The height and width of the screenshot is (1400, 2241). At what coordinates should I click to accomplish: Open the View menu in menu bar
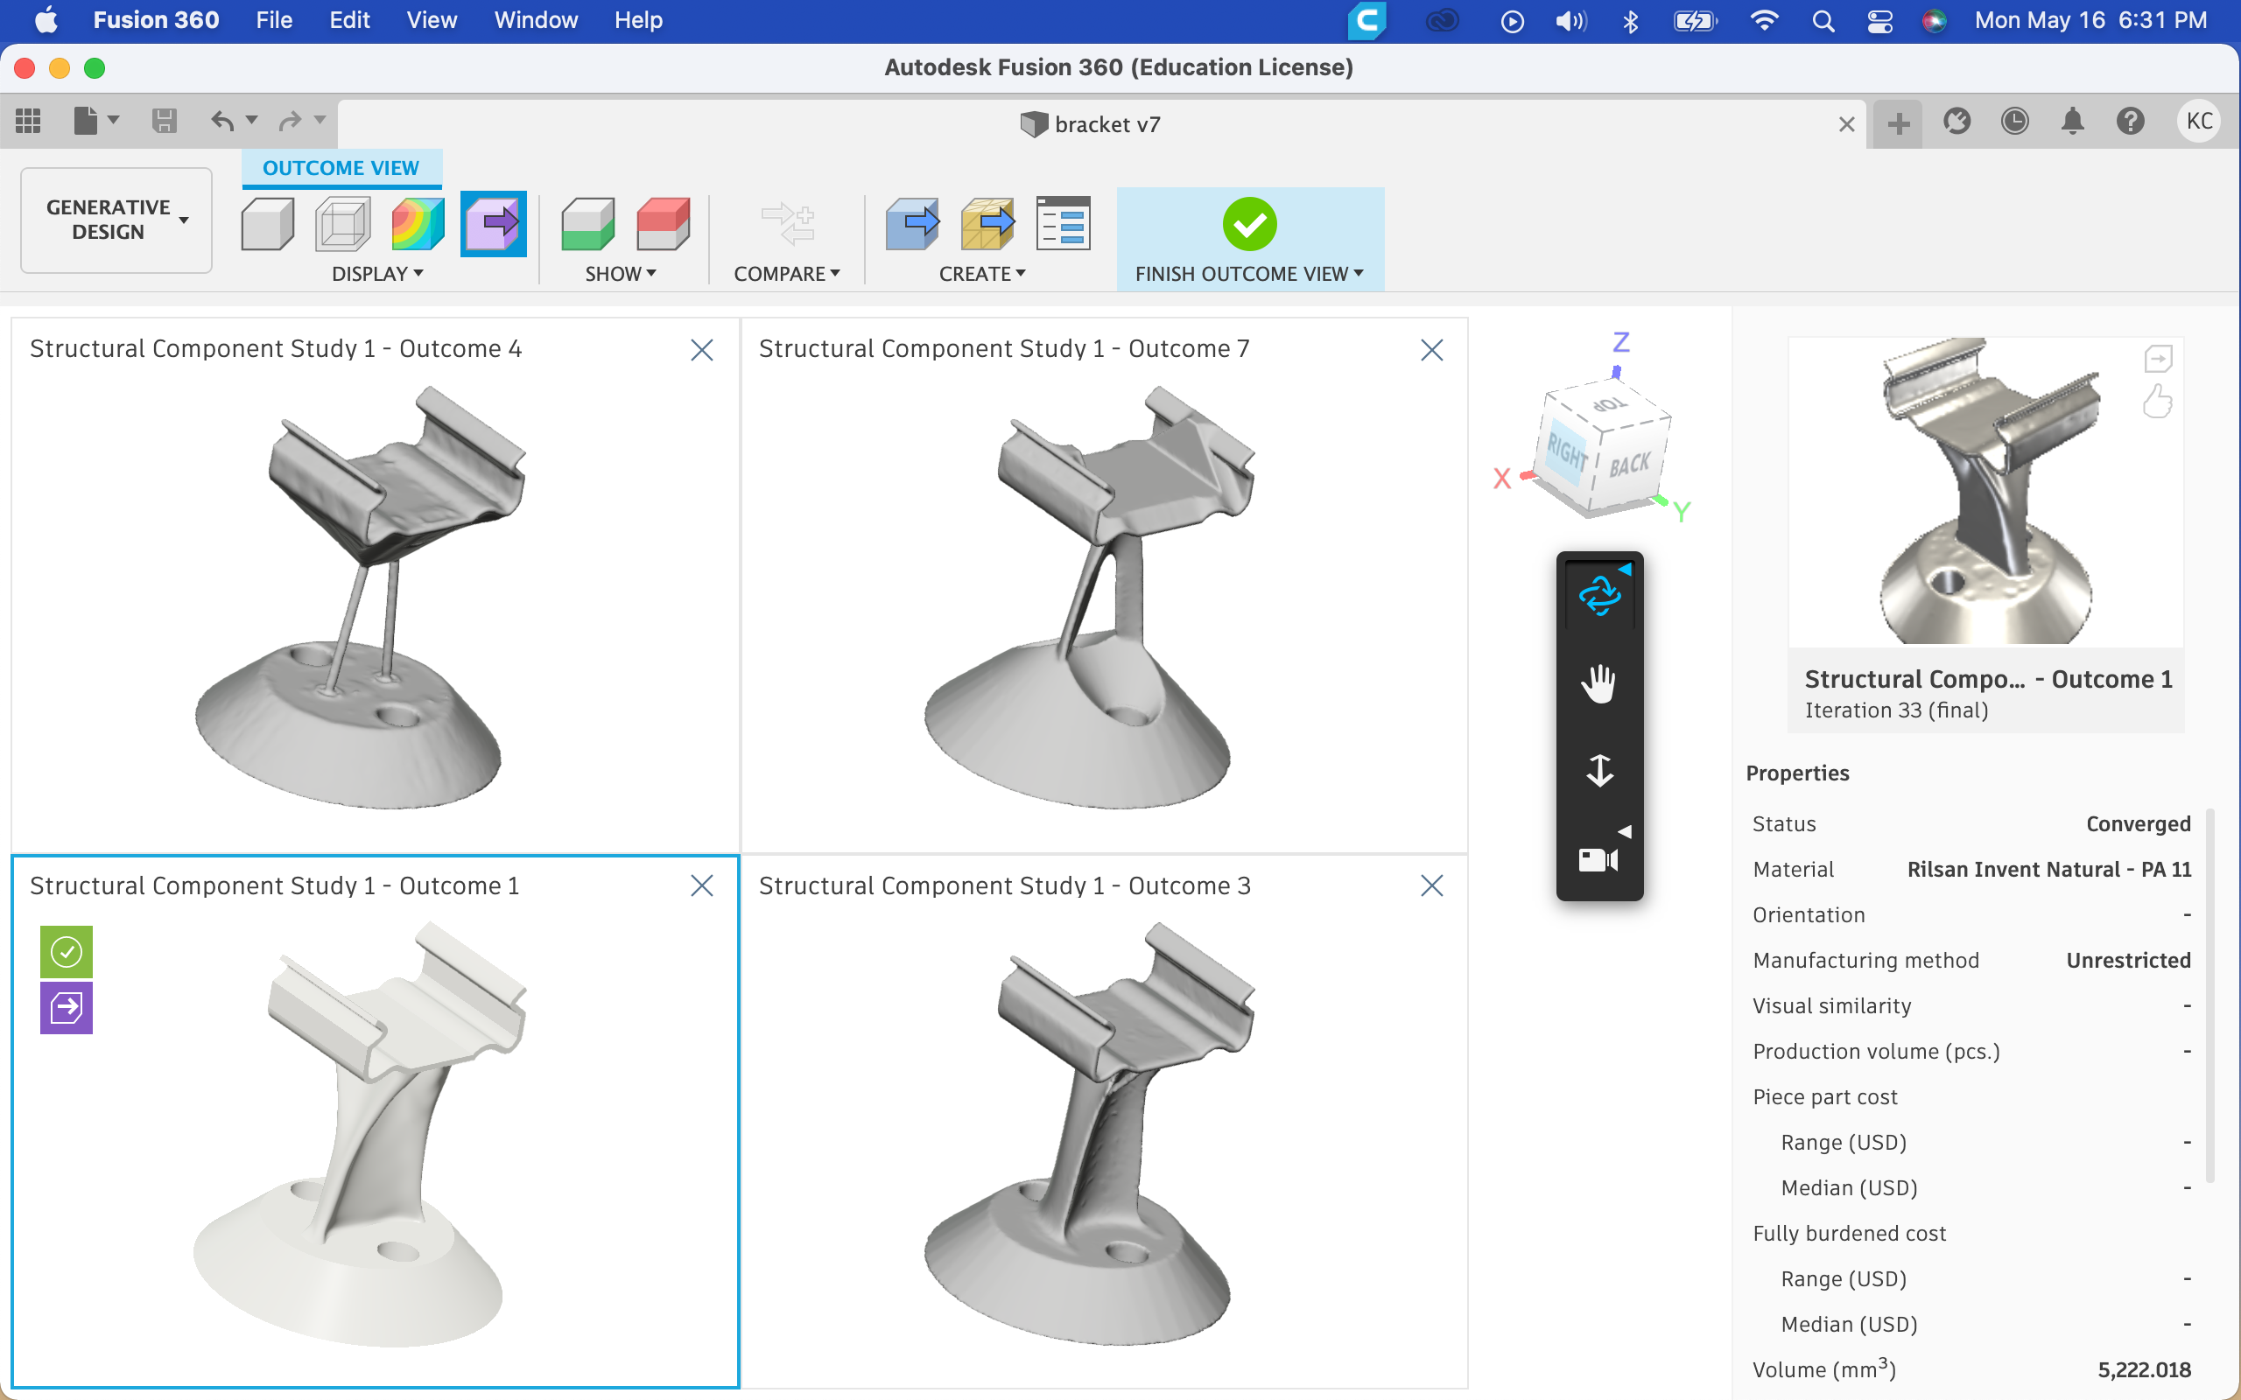[x=431, y=20]
